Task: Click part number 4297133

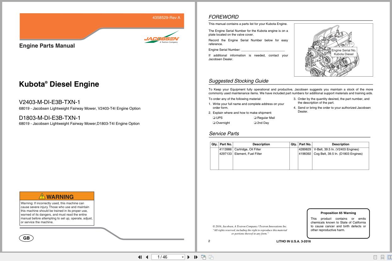Action: pos(225,154)
